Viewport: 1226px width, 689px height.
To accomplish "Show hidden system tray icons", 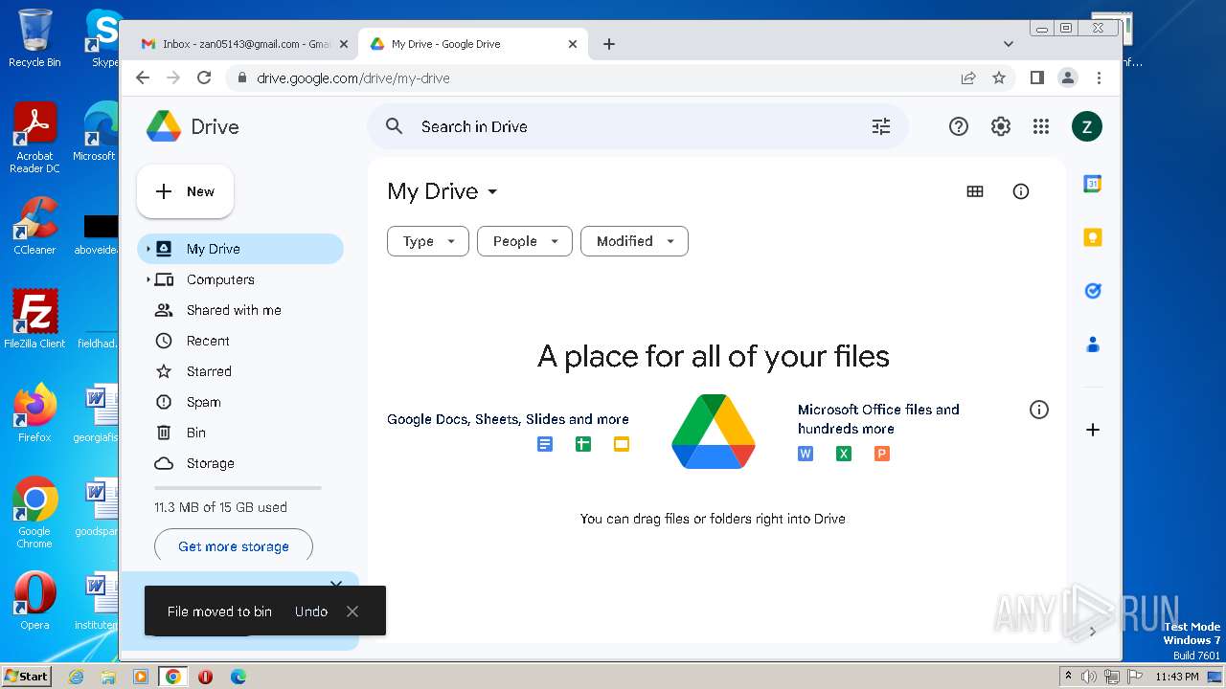I will pos(1069,676).
